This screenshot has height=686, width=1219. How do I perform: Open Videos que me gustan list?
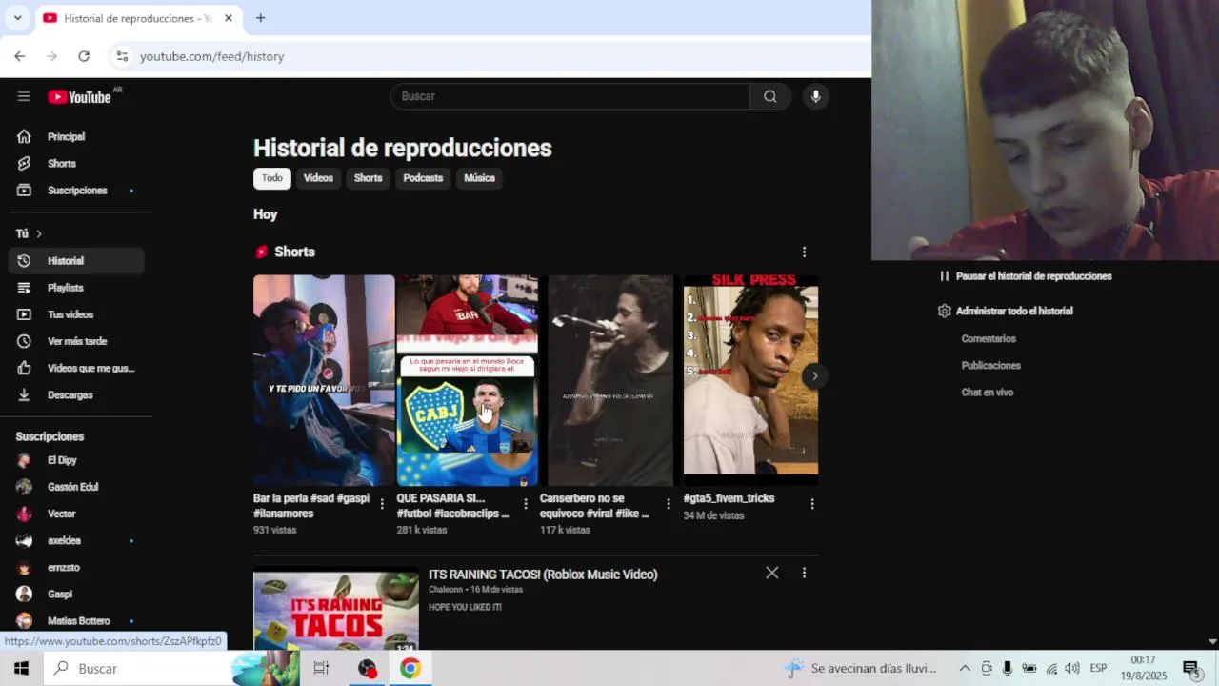[76, 368]
